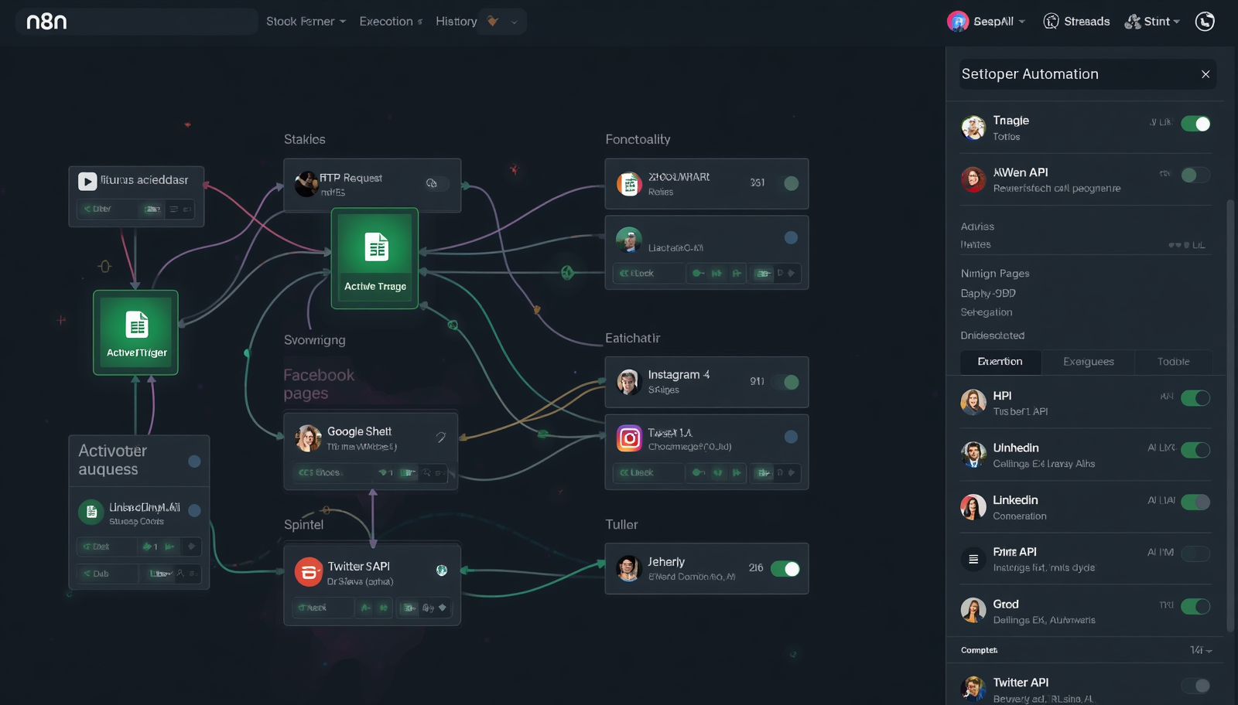The height and width of the screenshot is (705, 1238).
Task: Close the Settoper Automation panel
Action: pos(1206,74)
